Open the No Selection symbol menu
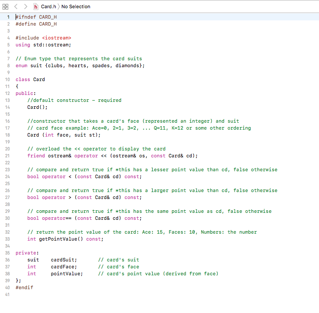The image size is (319, 313). pos(76,7)
